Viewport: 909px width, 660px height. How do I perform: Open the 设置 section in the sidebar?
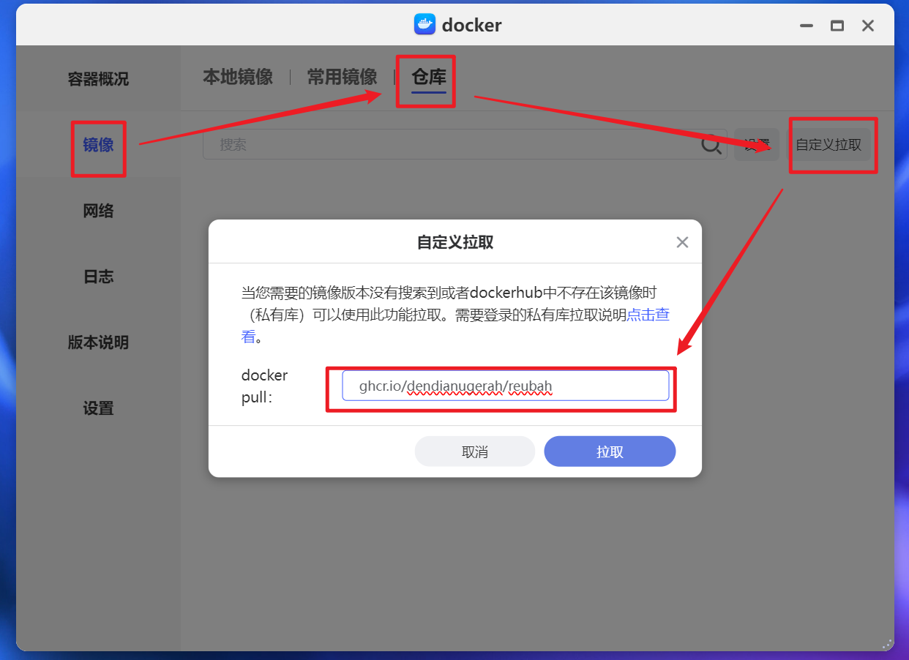click(x=98, y=408)
